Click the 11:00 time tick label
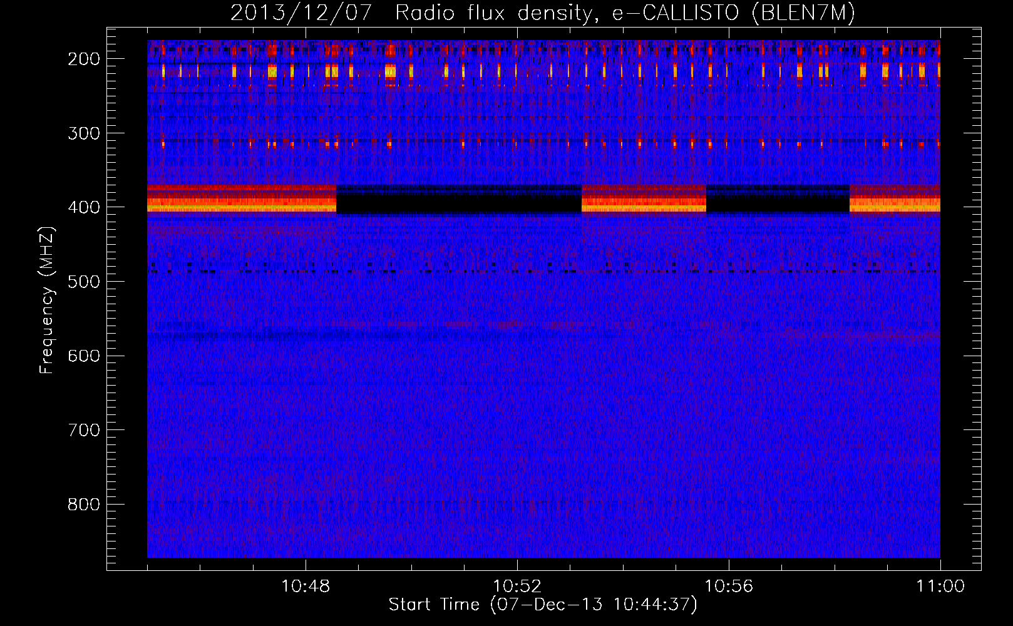 [x=940, y=587]
